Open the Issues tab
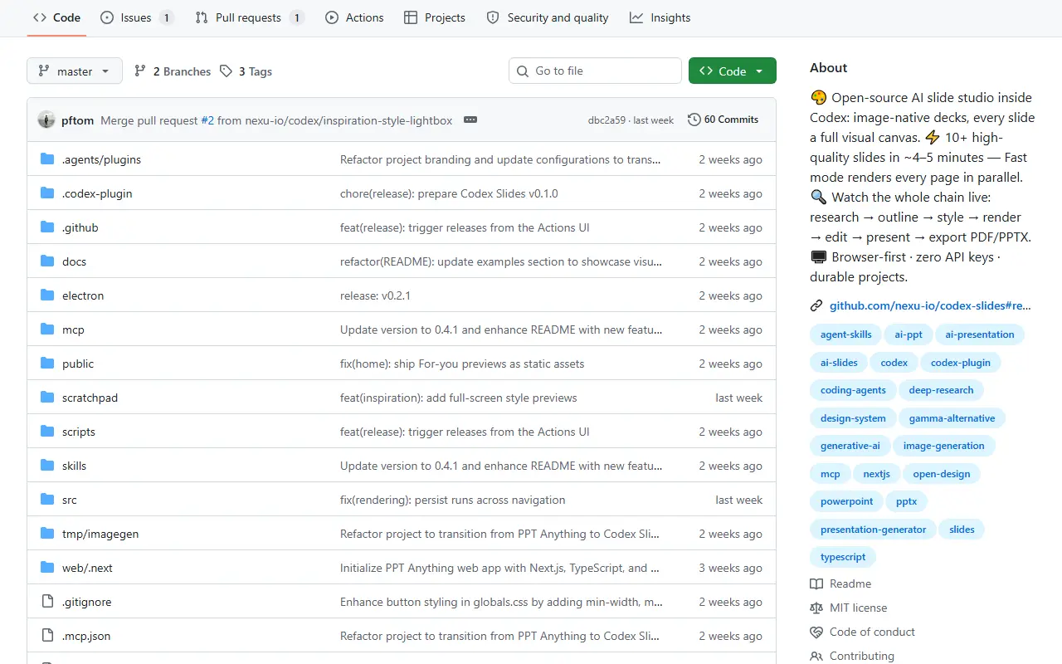This screenshot has width=1062, height=664. point(136,17)
